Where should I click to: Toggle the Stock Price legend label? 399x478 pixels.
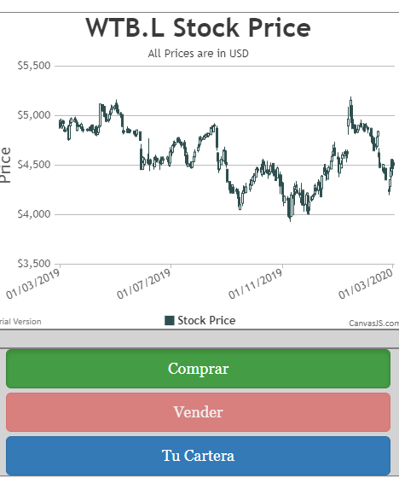pyautogui.click(x=206, y=320)
